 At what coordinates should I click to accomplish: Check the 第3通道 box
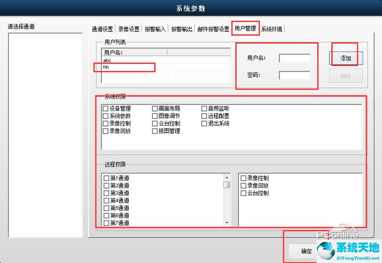tap(106, 193)
